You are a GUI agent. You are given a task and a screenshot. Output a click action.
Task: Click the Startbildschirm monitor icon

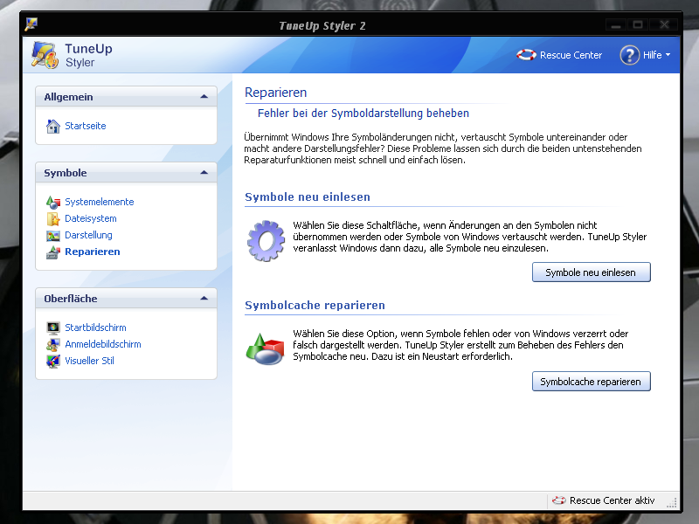(x=53, y=328)
